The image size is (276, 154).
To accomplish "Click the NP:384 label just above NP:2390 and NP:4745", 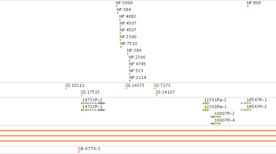I will click(134, 50).
